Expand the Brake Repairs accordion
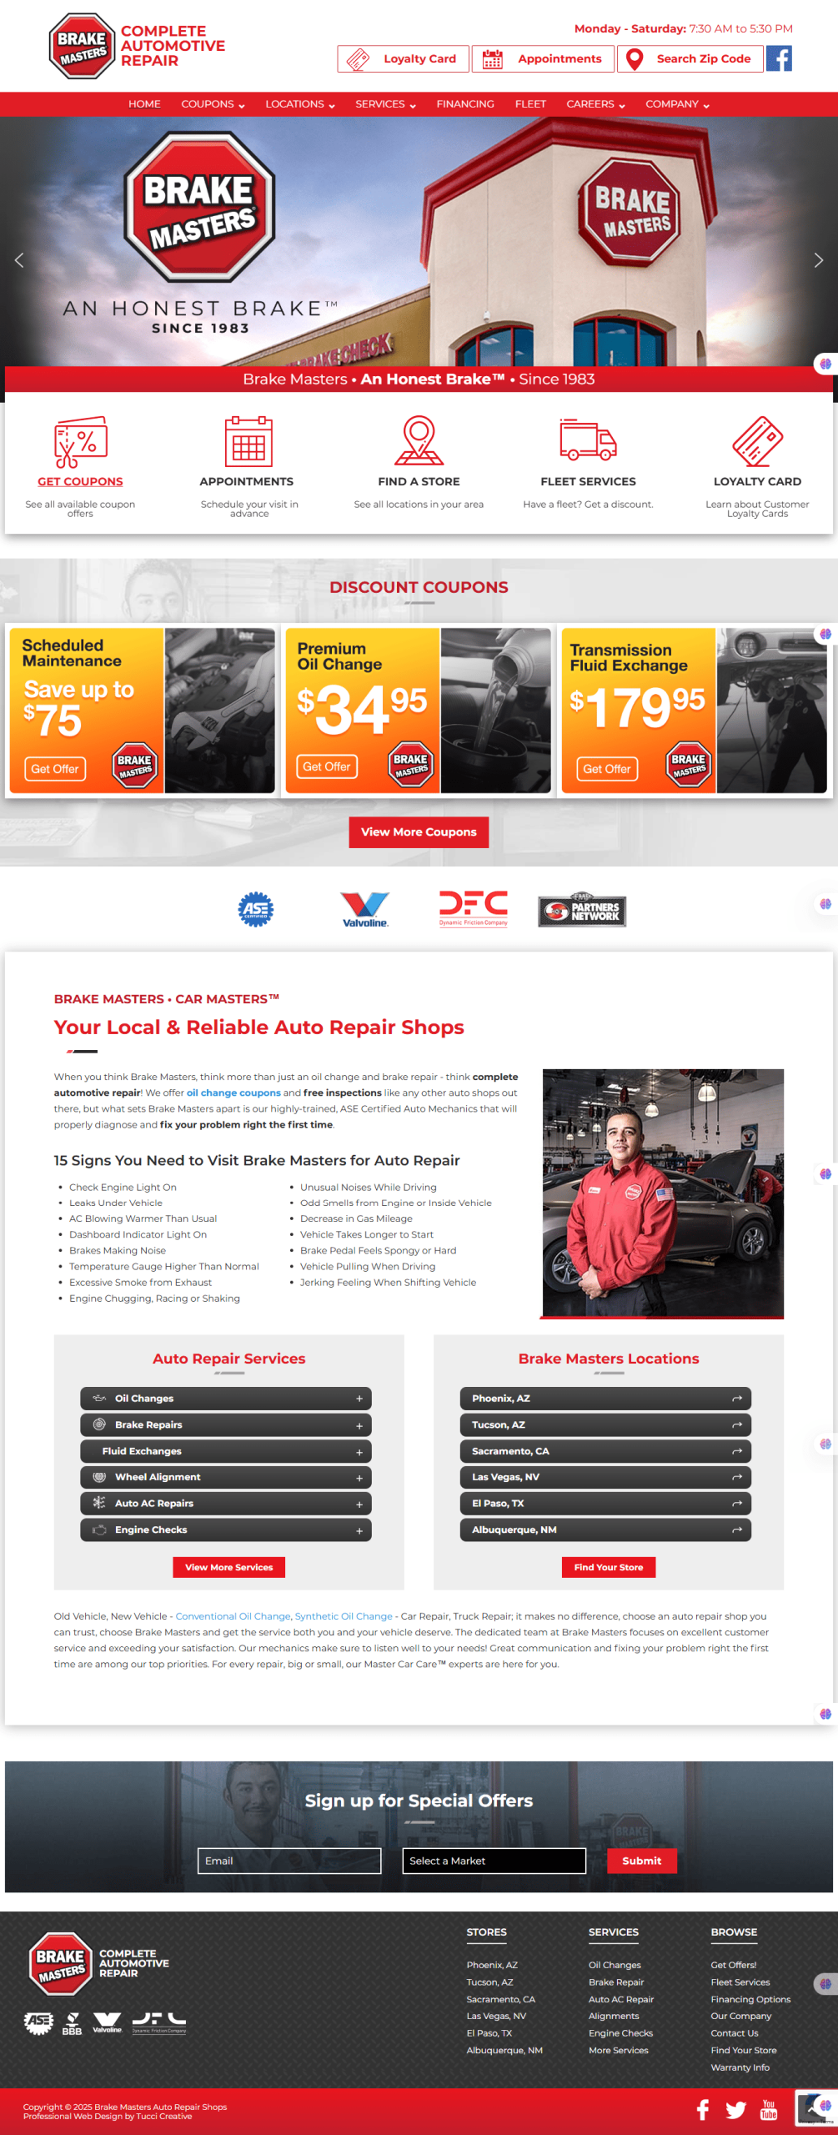This screenshot has width=838, height=2135. [226, 1425]
